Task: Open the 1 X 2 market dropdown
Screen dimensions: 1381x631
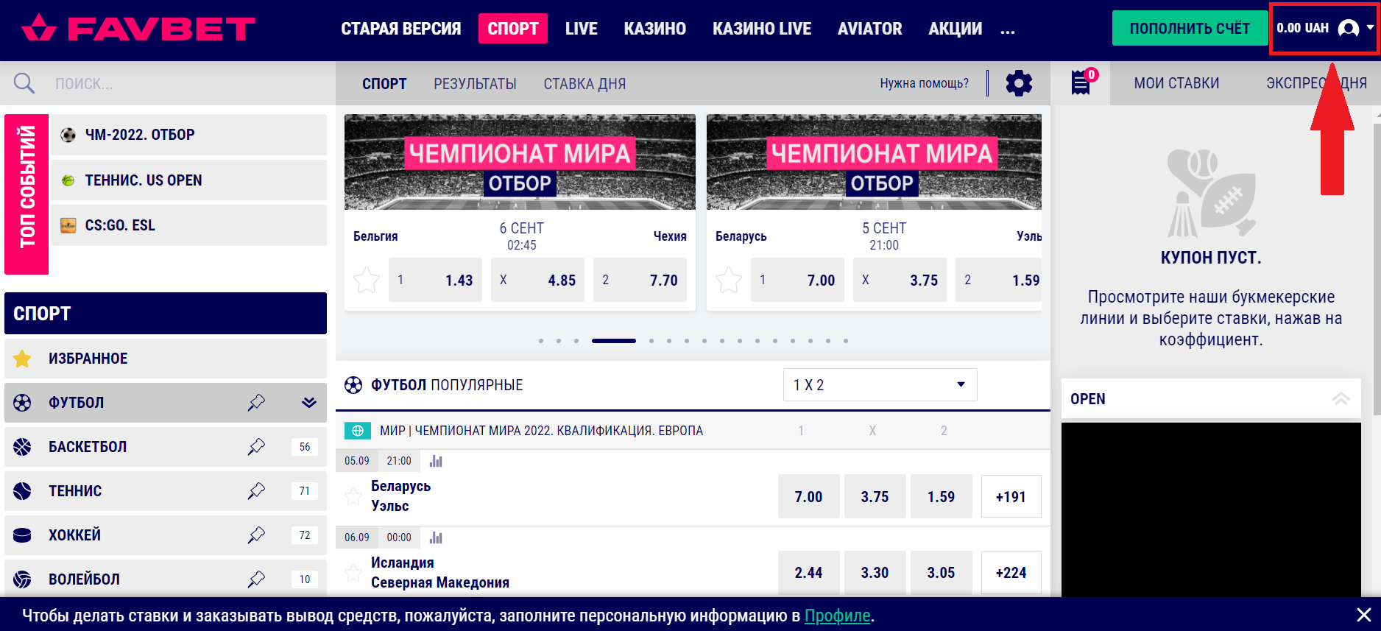Action: [x=880, y=385]
